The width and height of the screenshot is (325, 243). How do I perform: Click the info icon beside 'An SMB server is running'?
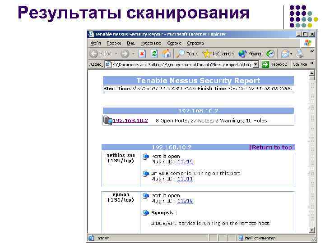point(146,174)
